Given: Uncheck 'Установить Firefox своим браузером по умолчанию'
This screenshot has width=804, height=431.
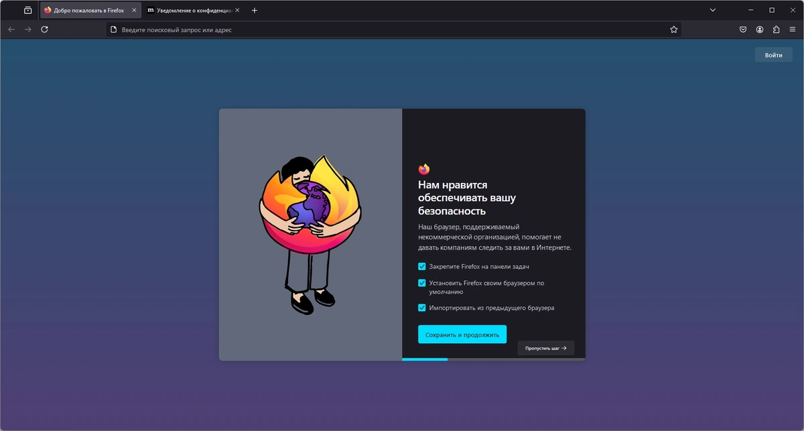Looking at the screenshot, I should (422, 283).
